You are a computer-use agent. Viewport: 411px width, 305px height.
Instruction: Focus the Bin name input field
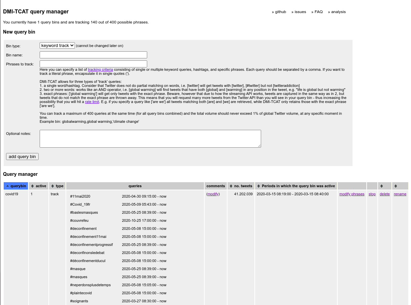pyautogui.click(x=93, y=55)
